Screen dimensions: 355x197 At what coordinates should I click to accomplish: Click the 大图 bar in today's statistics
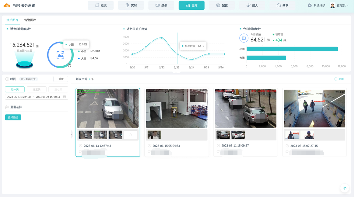click(x=266, y=58)
